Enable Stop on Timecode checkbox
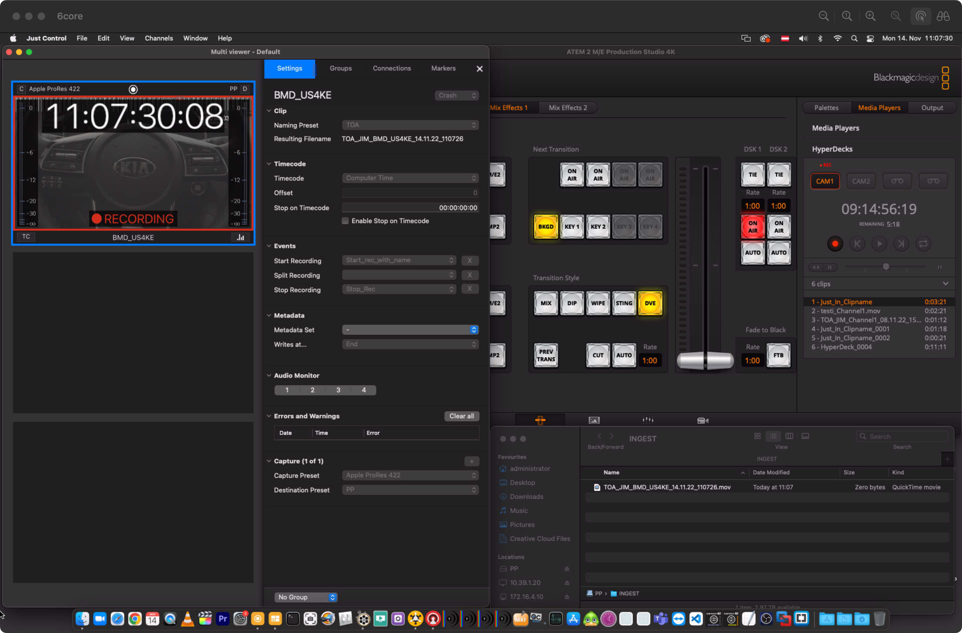 pos(345,221)
